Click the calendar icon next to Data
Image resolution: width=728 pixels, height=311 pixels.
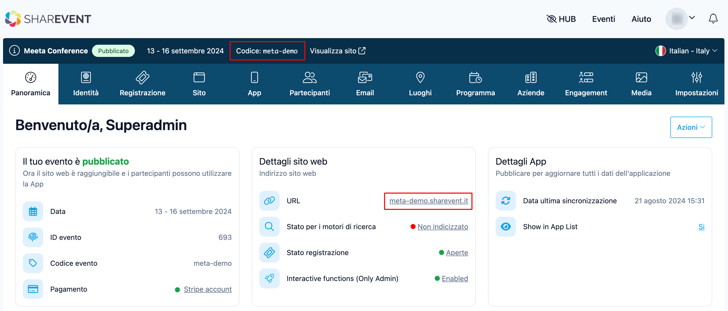[33, 211]
